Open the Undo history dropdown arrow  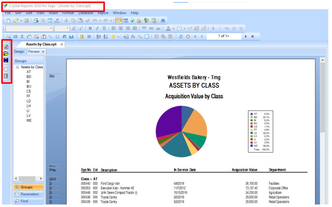[x=100, y=20]
